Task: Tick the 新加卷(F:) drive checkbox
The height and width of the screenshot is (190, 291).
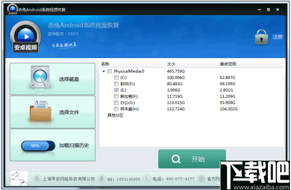Action: (116, 96)
